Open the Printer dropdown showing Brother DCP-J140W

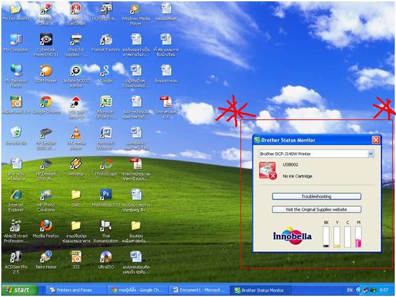coord(316,153)
